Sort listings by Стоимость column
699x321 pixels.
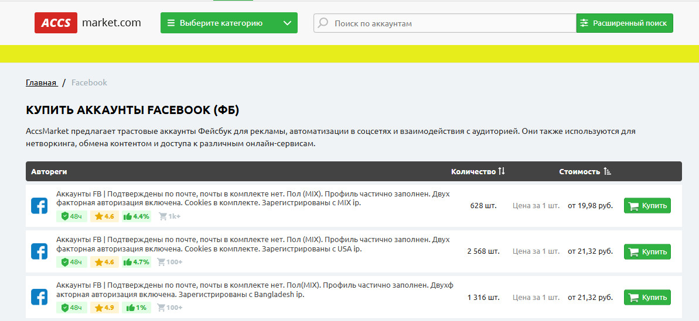pyautogui.click(x=585, y=172)
